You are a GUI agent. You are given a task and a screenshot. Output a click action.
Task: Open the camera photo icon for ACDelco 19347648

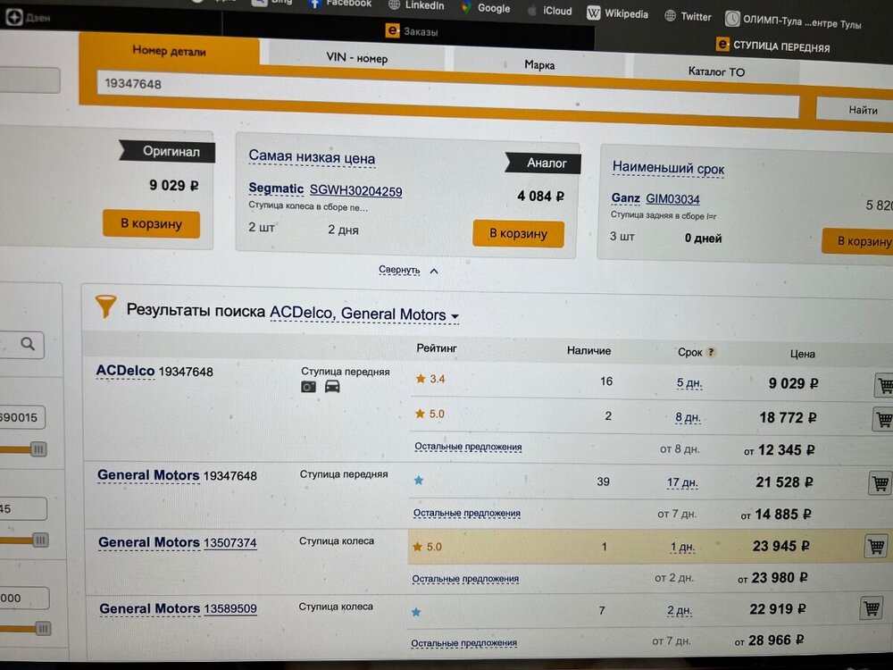click(308, 387)
